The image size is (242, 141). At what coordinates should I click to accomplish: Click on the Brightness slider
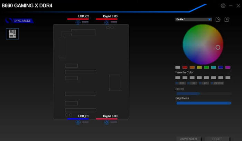(x=204, y=103)
